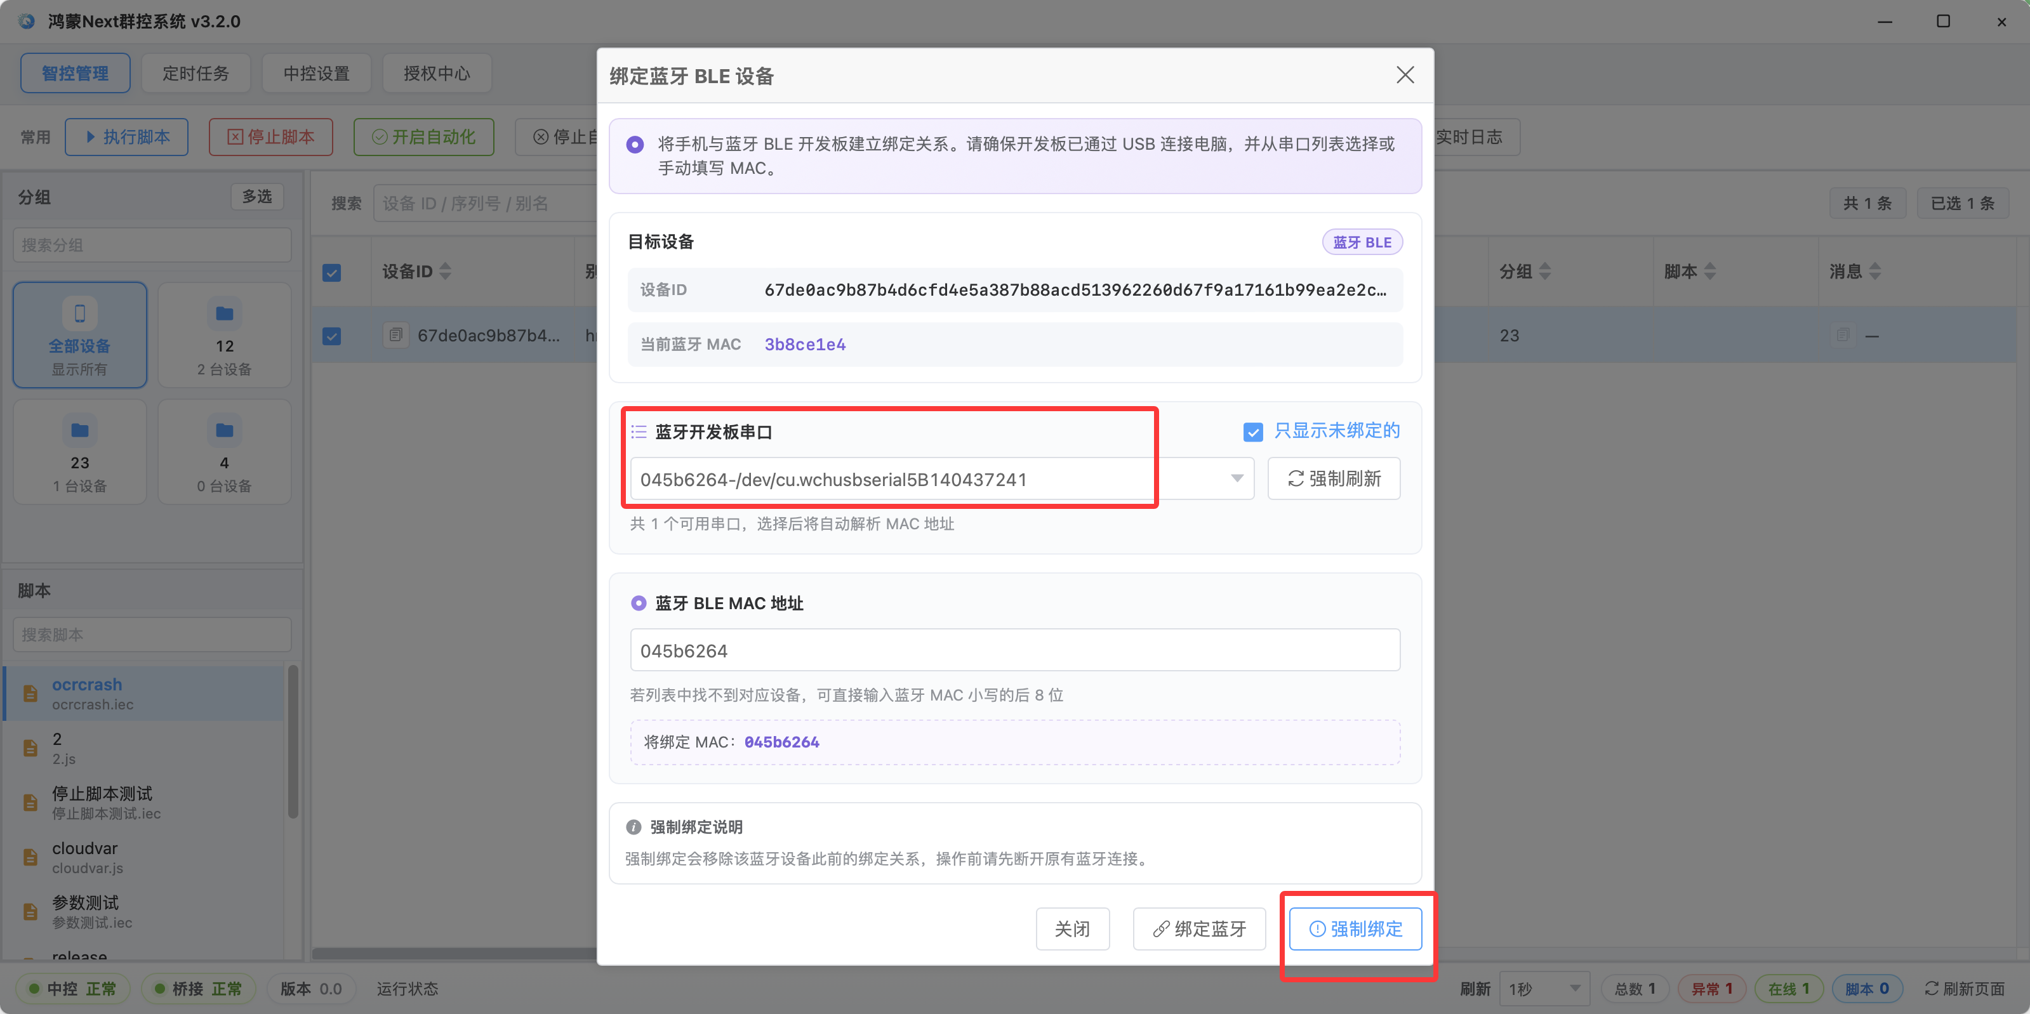Click the current Bluetooth MAC value 3b8ce1e4
Image resolution: width=2030 pixels, height=1014 pixels.
tap(805, 345)
